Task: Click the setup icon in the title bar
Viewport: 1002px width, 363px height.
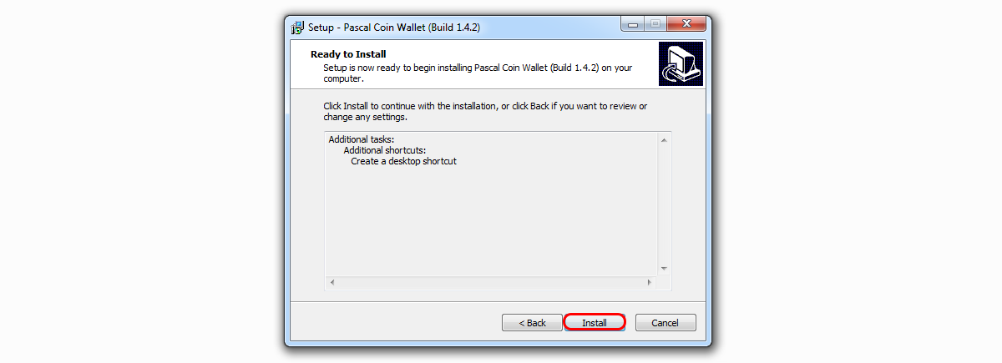Action: click(297, 27)
